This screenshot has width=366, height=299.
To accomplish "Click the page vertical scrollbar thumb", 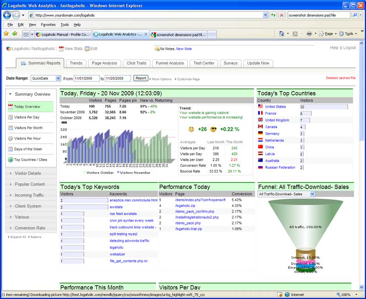I will point(361,93).
